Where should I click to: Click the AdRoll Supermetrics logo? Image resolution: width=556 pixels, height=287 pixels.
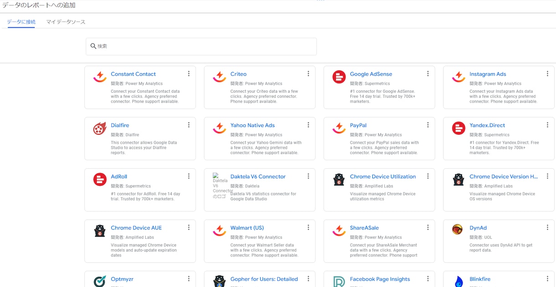pyautogui.click(x=100, y=180)
